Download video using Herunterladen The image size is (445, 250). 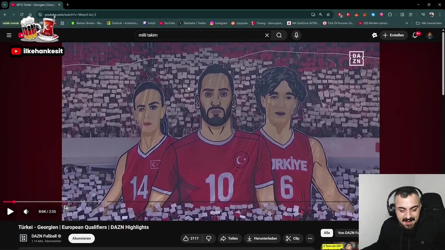pyautogui.click(x=262, y=238)
